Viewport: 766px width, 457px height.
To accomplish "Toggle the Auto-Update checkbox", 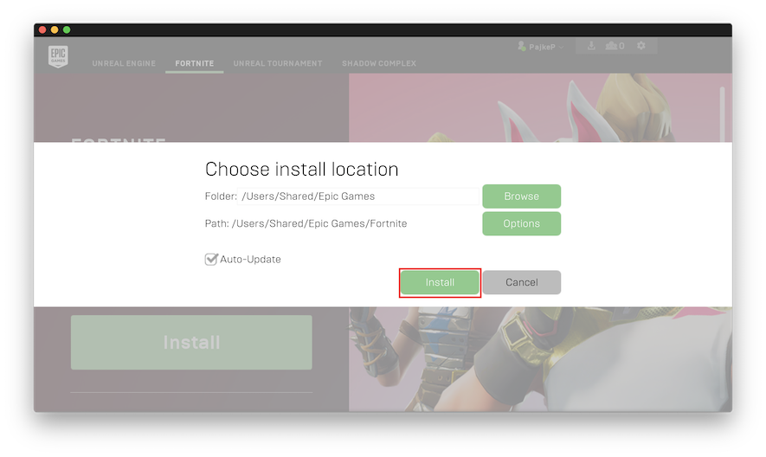I will click(211, 259).
